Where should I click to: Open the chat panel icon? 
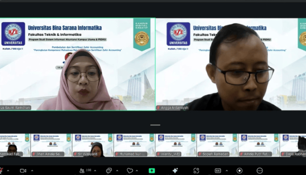[109, 171]
